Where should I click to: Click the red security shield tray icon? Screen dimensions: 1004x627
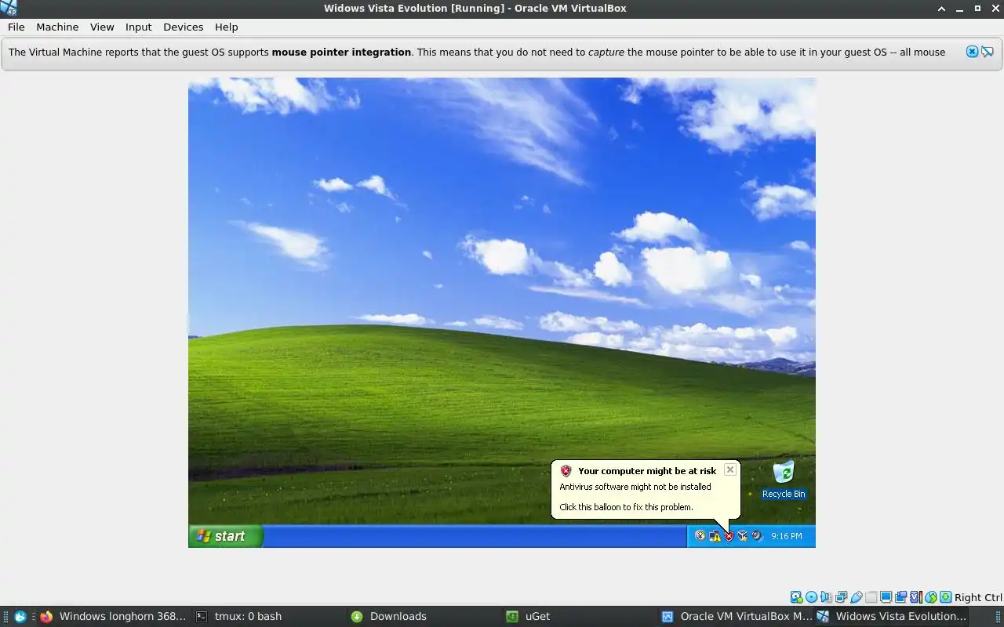point(729,536)
